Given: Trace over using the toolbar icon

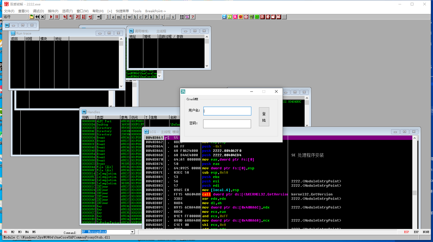Looking at the screenshot, I should pyautogui.click(x=83, y=17).
